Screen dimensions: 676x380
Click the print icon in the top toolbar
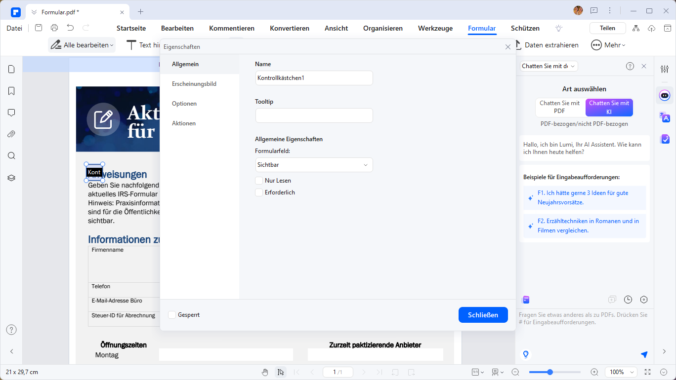(54, 28)
